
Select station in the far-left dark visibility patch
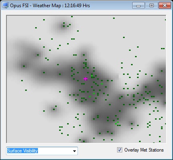(x=24, y=66)
